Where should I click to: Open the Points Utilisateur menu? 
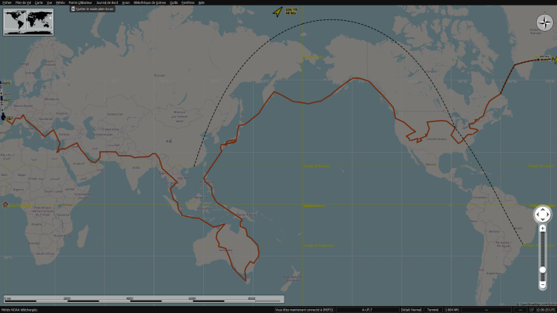[x=80, y=2]
